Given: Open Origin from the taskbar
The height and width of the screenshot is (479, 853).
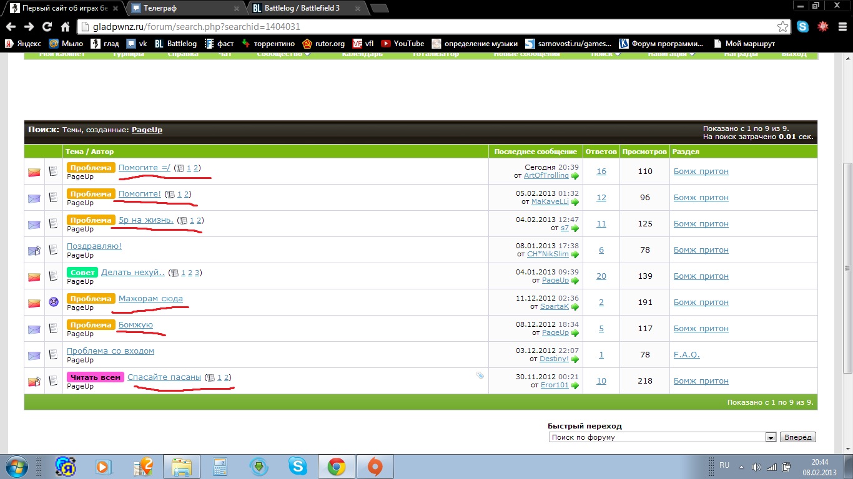Looking at the screenshot, I should [375, 467].
